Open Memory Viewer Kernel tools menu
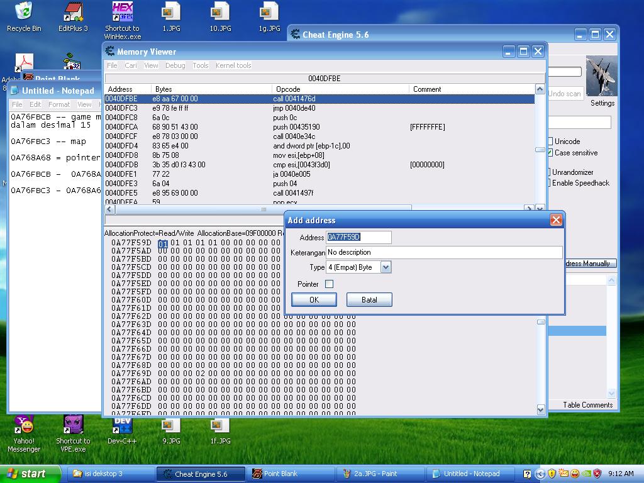 pyautogui.click(x=233, y=65)
